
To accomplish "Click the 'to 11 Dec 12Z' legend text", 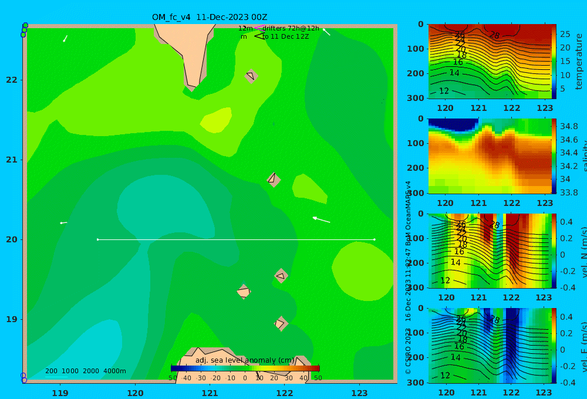I will [x=286, y=37].
